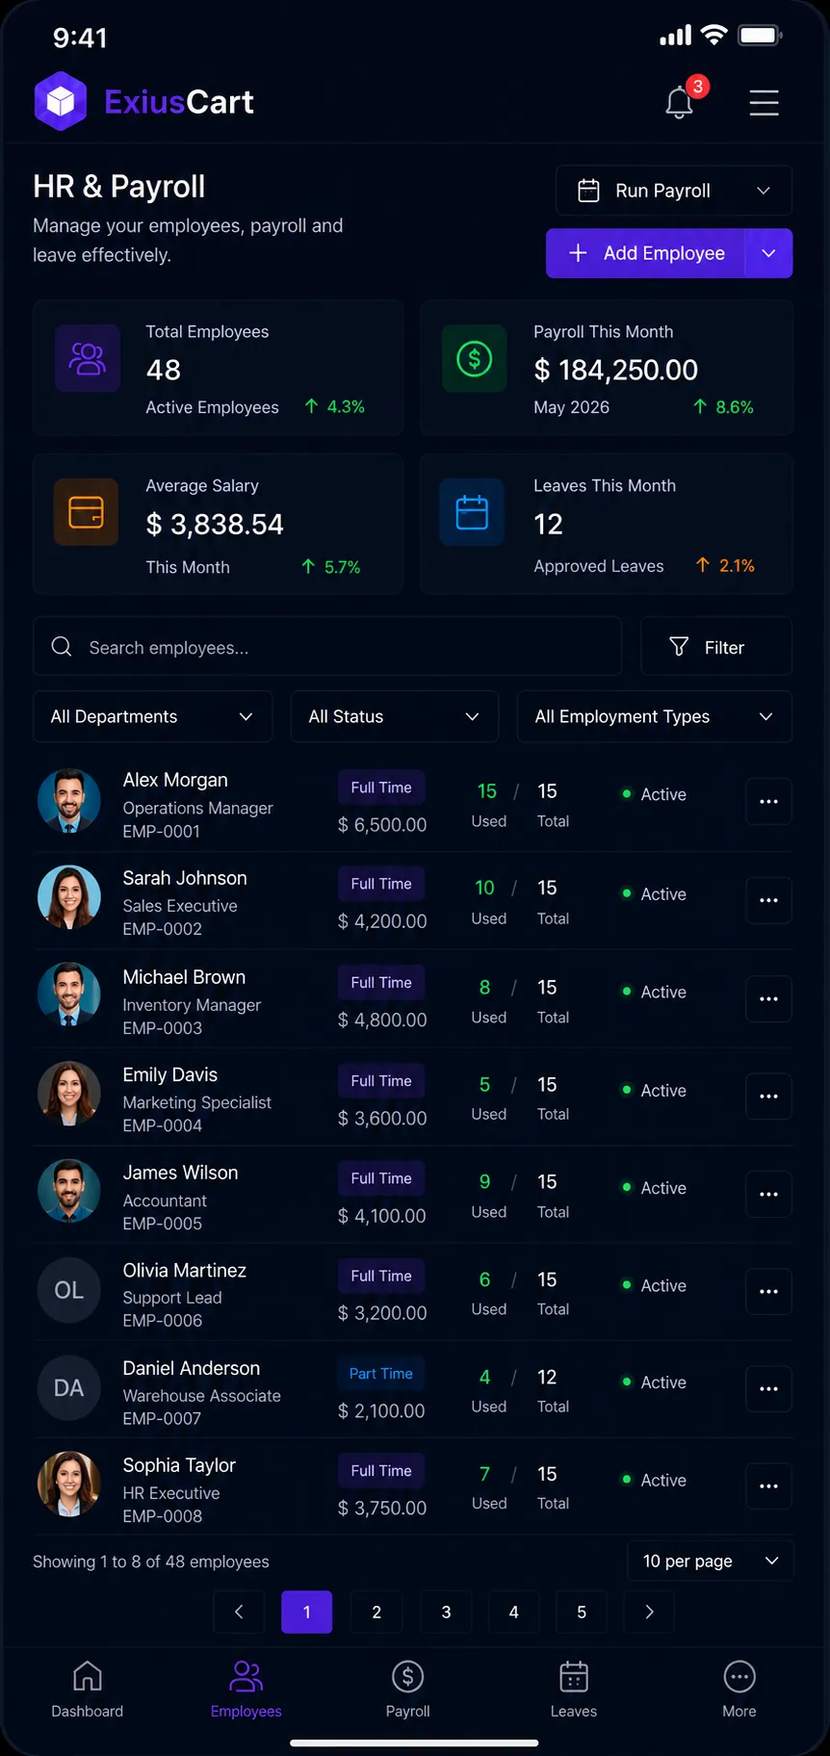Click the Leaves This Month calendar icon

472,512
